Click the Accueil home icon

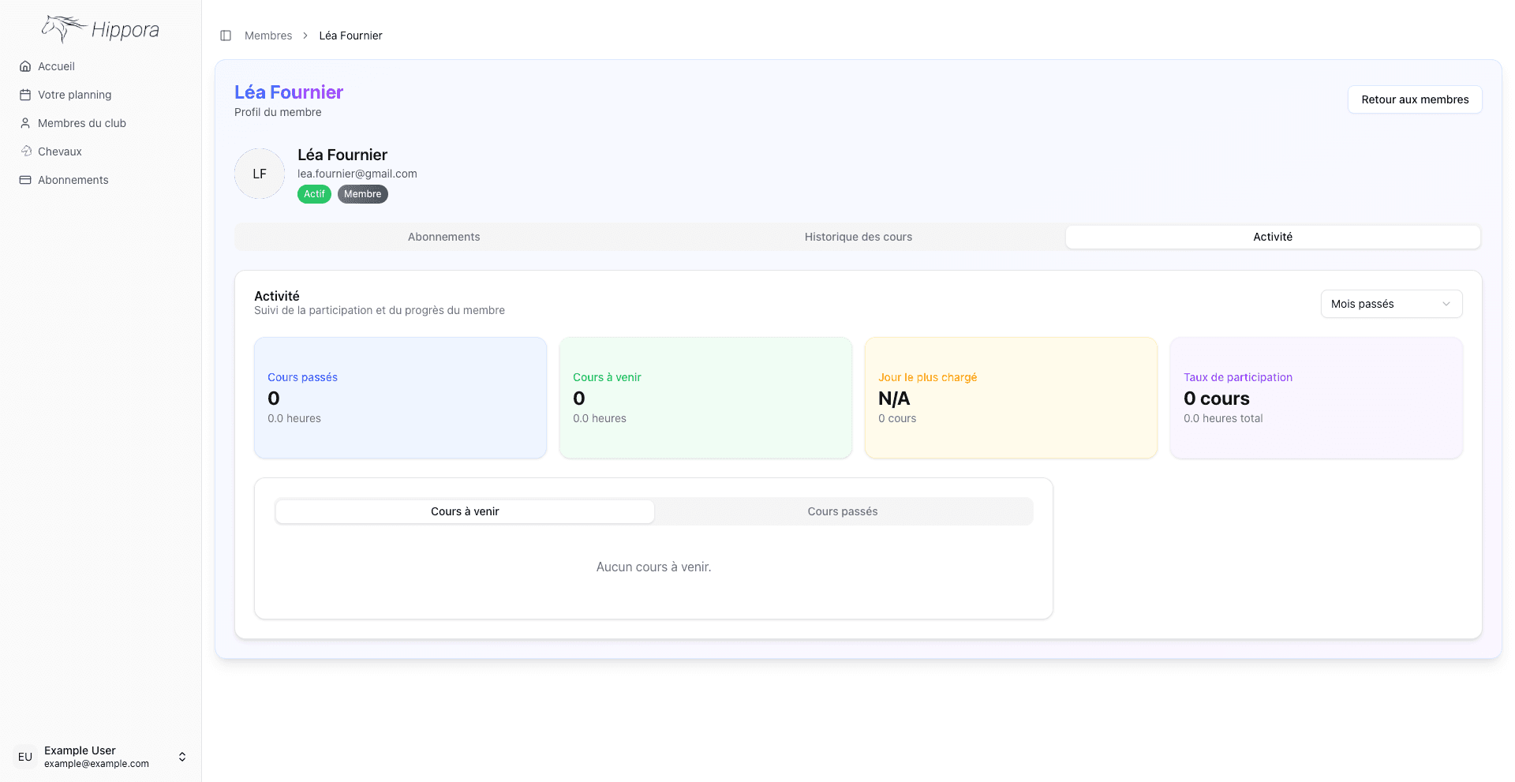tap(25, 66)
